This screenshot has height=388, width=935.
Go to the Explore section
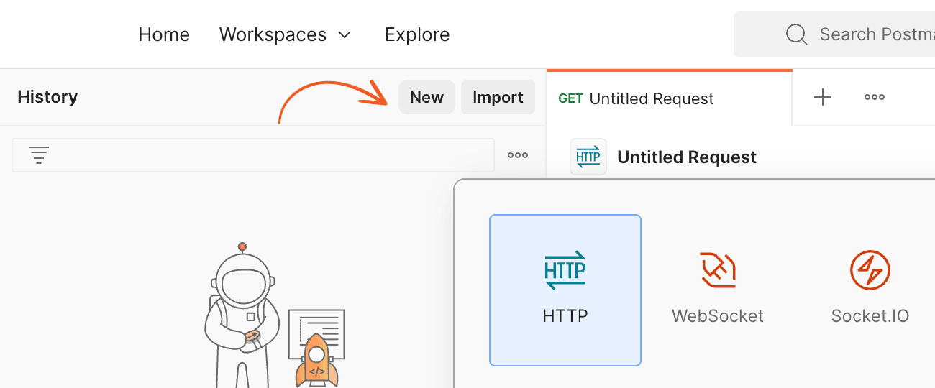click(x=417, y=34)
